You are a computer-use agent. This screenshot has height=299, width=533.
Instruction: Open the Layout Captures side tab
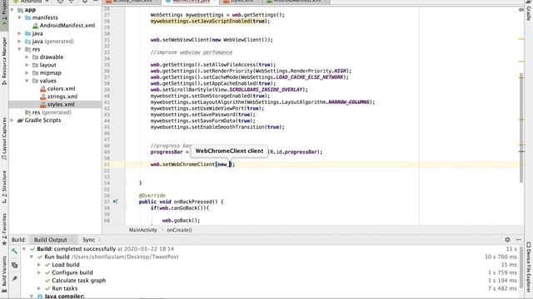click(4, 139)
